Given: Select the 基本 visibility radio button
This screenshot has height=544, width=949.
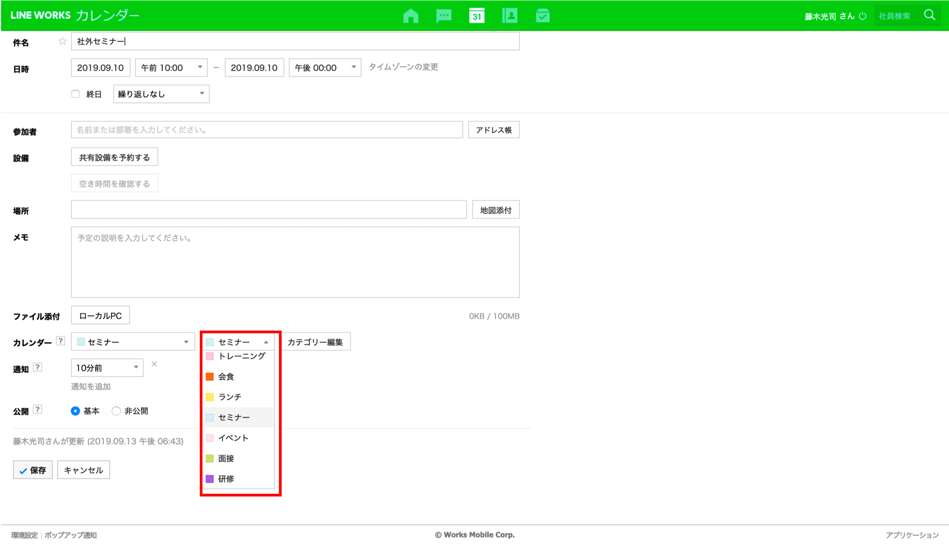Looking at the screenshot, I should [x=75, y=411].
